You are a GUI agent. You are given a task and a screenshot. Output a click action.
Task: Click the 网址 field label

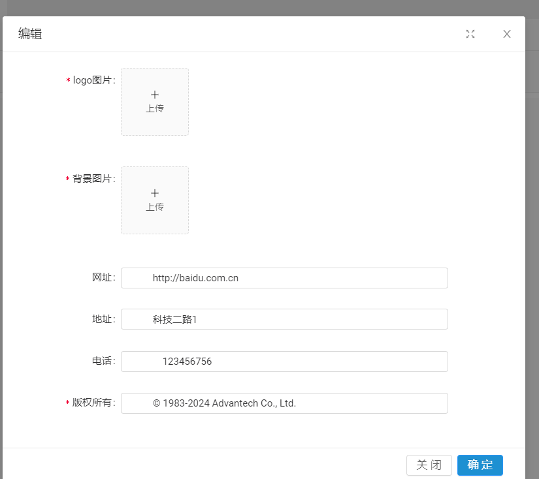(x=103, y=277)
